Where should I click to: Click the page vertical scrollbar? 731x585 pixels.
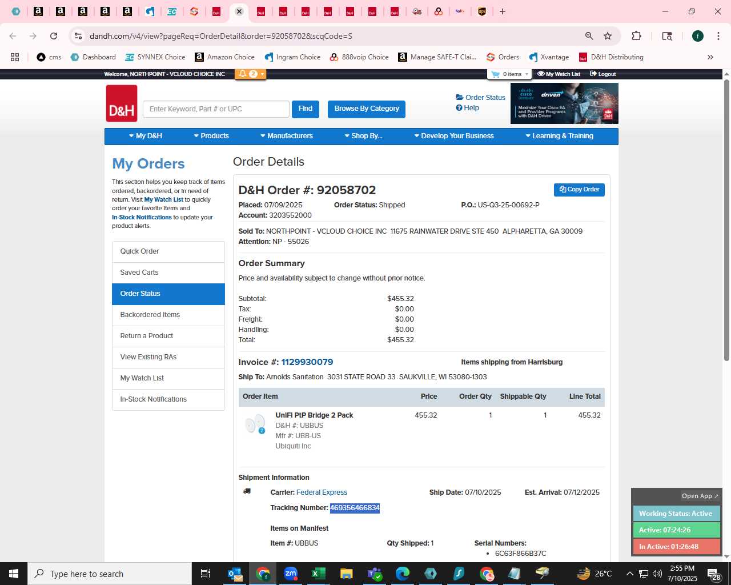tap(726, 220)
